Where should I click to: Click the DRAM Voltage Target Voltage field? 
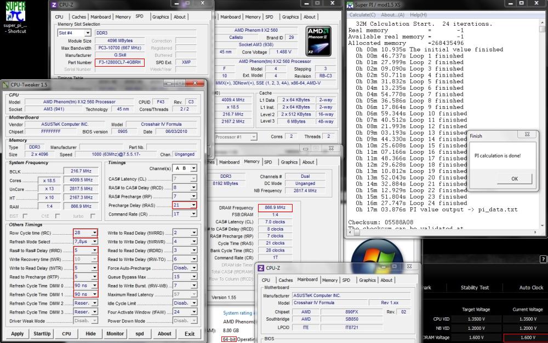pos(476,338)
